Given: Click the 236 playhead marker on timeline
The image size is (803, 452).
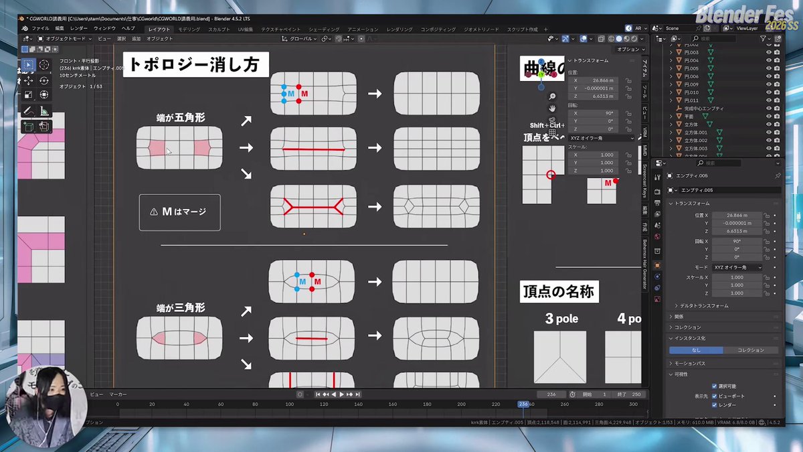Looking at the screenshot, I should pyautogui.click(x=524, y=404).
